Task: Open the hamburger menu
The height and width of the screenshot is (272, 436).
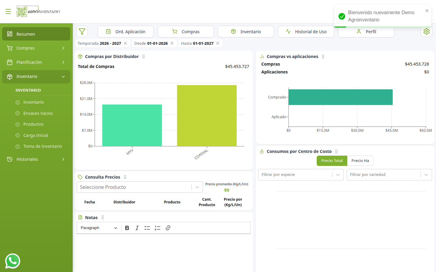Action: (x=8, y=11)
